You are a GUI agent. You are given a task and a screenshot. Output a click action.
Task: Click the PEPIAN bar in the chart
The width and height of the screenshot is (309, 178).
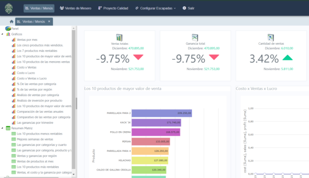tap(151, 142)
